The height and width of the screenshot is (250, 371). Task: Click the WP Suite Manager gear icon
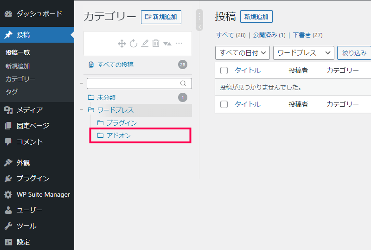click(x=8, y=195)
